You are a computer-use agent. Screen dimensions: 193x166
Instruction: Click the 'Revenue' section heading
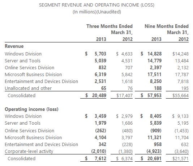14,46
